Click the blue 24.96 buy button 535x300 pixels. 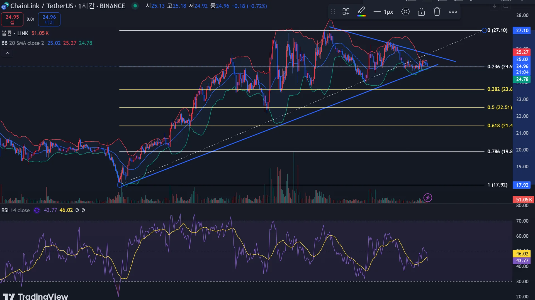click(x=49, y=19)
